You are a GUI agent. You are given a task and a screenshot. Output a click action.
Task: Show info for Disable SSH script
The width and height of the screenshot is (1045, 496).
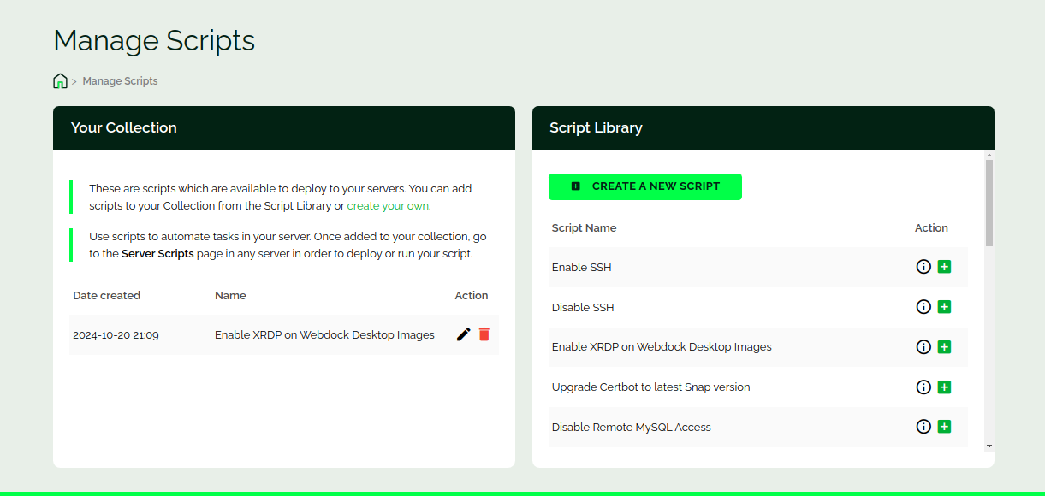[x=923, y=307]
